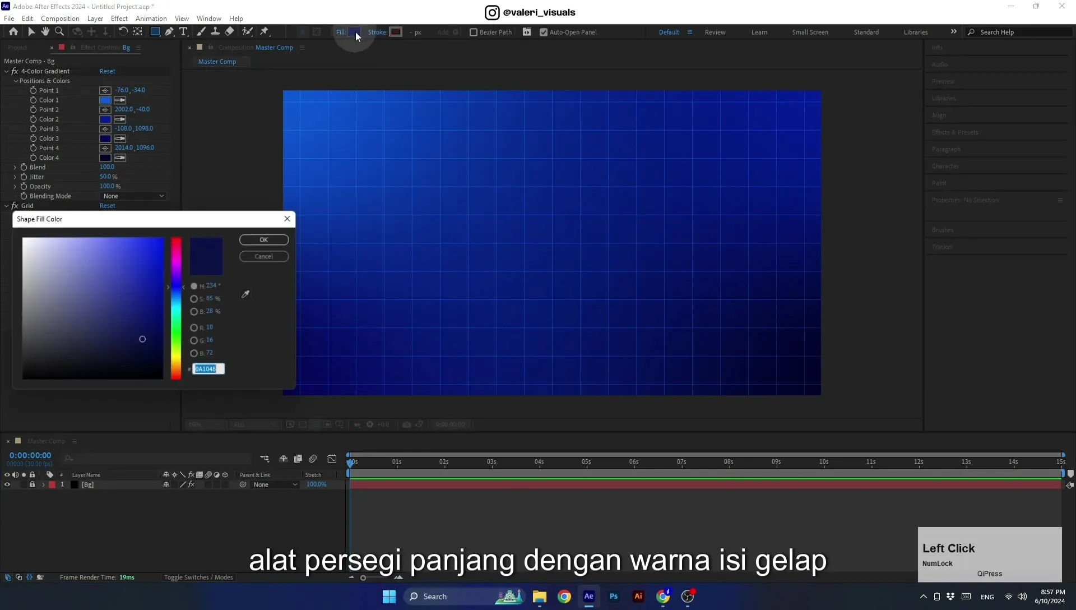Select the Home tool icon
This screenshot has height=610, width=1076.
tap(13, 32)
